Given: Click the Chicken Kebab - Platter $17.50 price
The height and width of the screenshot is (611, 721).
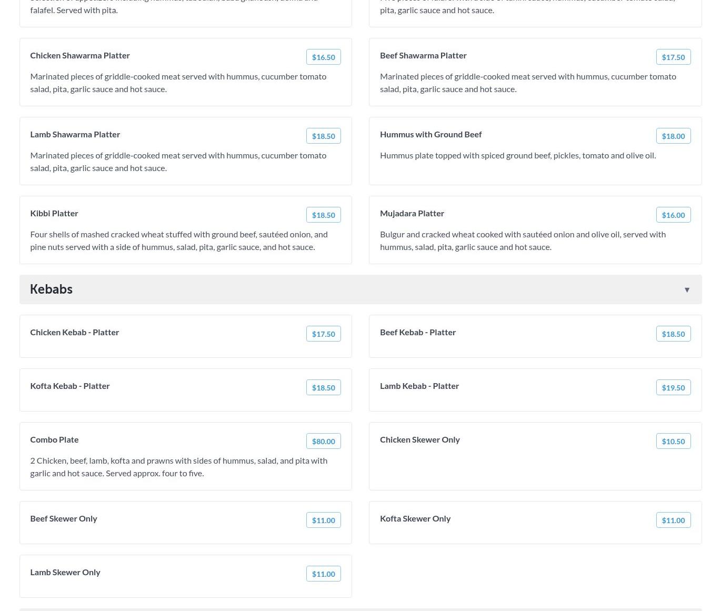Looking at the screenshot, I should [323, 334].
